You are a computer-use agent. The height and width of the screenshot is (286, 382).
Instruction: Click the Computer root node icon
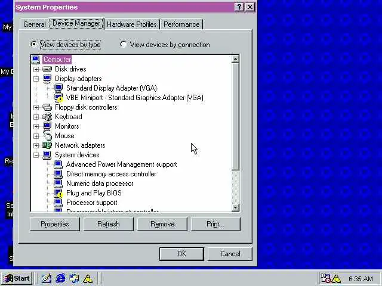(x=36, y=60)
